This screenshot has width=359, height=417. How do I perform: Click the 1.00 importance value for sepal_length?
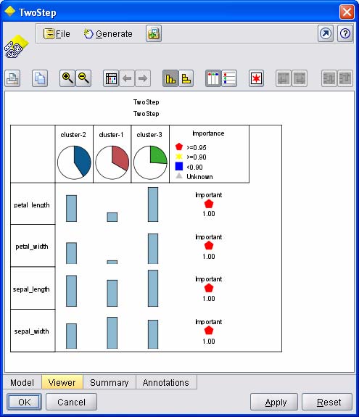click(x=209, y=298)
